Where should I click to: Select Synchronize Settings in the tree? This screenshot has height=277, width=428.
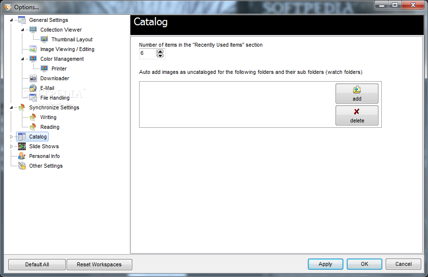(54, 108)
